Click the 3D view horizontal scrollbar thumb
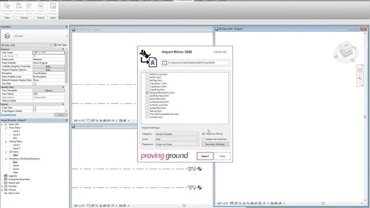The image size is (370, 208). point(323,203)
